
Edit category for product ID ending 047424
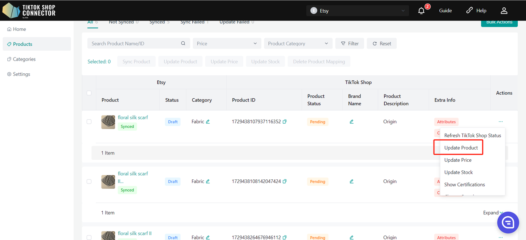(x=208, y=181)
